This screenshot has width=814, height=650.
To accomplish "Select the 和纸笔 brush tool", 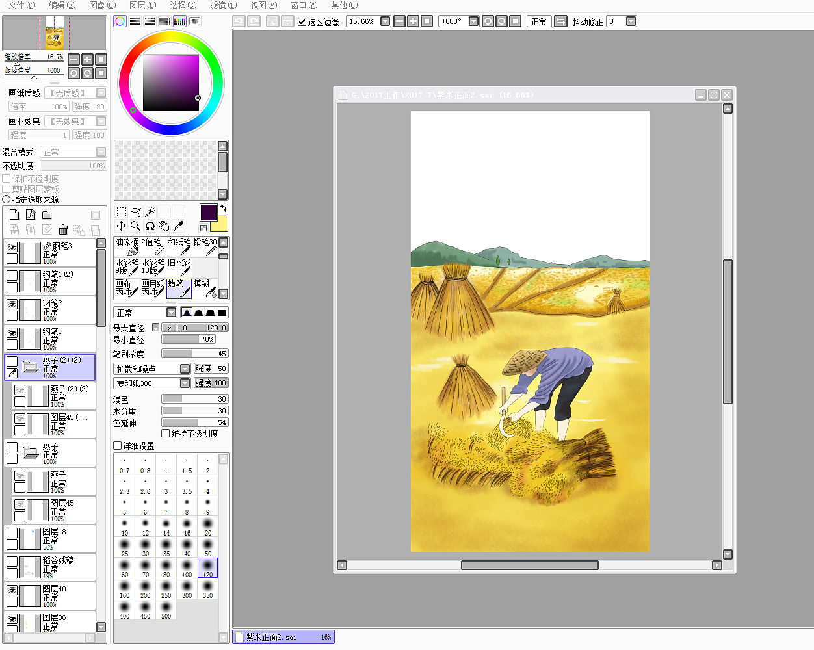I will pos(179,246).
